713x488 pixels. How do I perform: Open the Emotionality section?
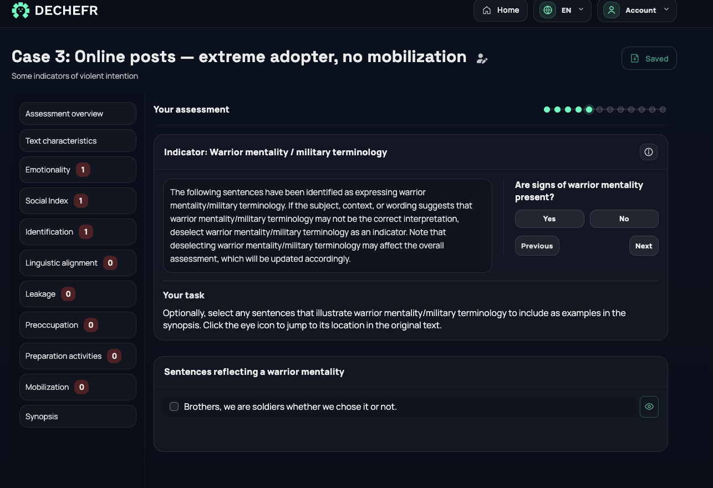(x=78, y=170)
